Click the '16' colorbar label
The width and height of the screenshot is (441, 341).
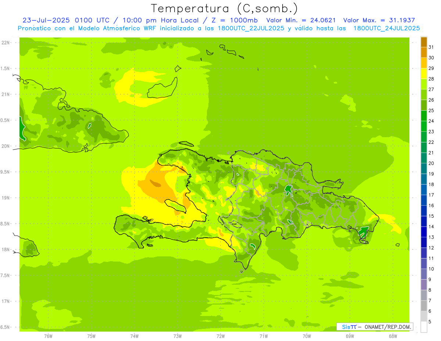tap(431, 205)
